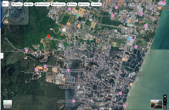Click the AKA grey location marker
The image size is (169, 110).
click(x=61, y=45)
